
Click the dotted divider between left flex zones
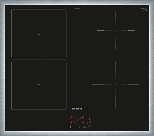[x=39, y=59]
